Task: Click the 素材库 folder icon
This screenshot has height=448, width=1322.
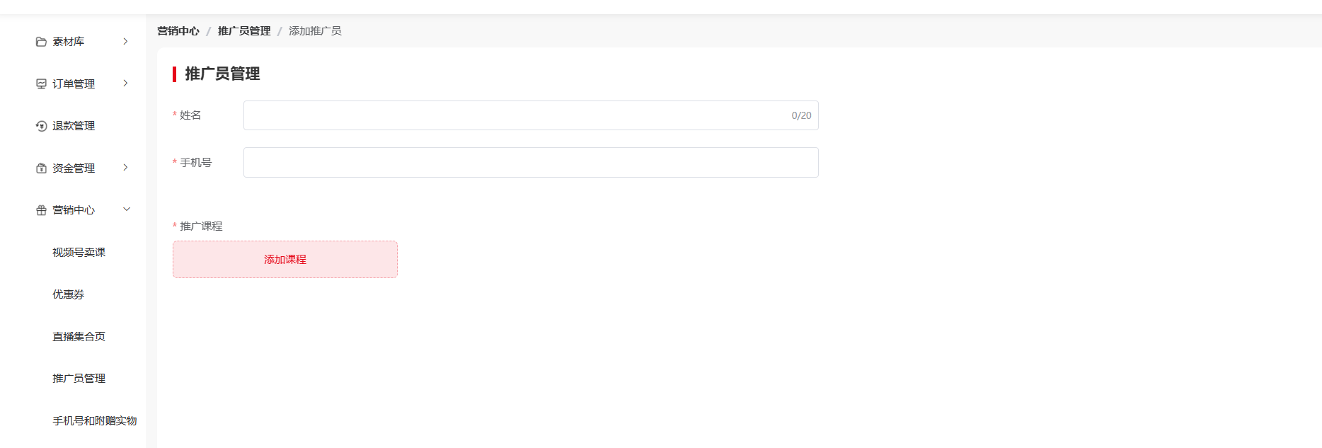Action: tap(41, 42)
